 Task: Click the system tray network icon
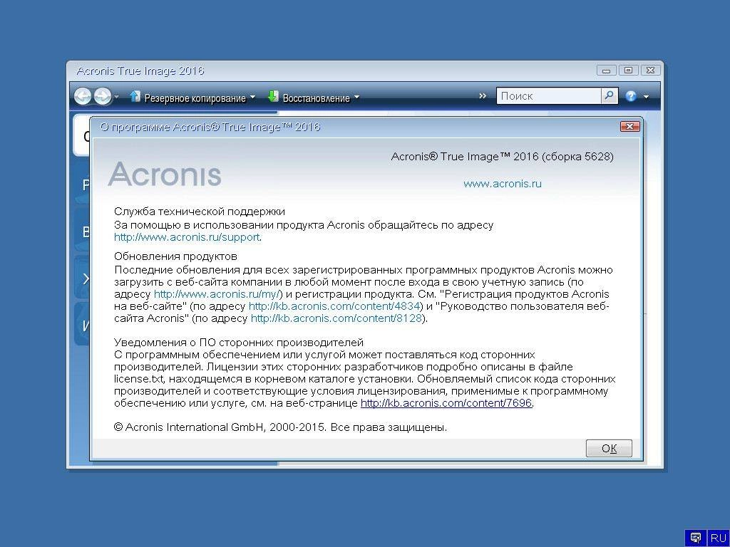point(696,538)
